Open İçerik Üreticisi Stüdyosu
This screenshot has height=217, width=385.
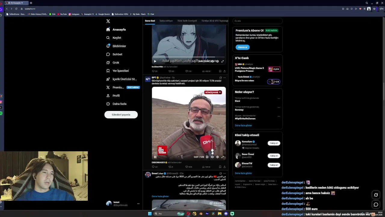122,79
